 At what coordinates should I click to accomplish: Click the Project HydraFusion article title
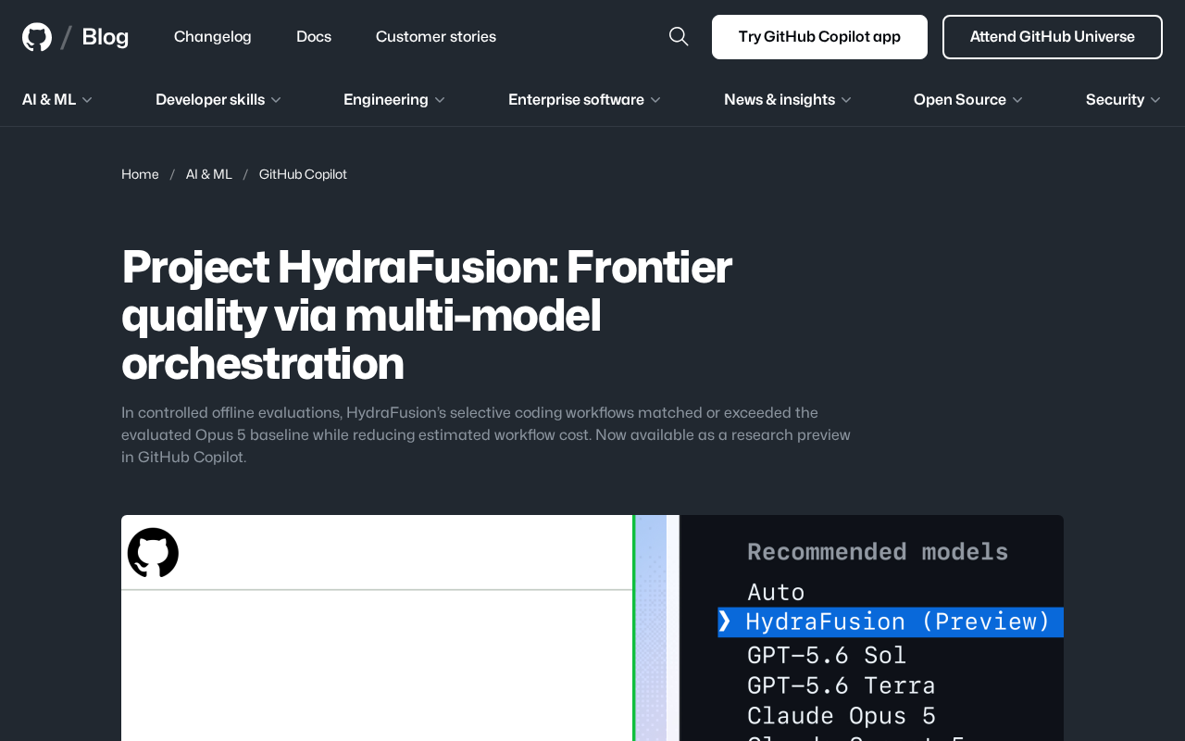coord(427,315)
